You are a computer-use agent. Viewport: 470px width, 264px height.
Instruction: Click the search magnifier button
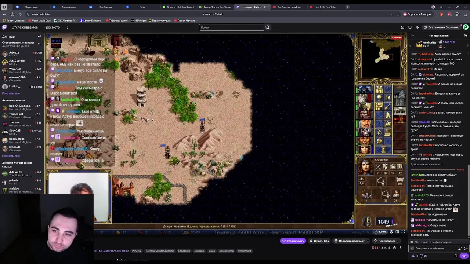point(267,27)
